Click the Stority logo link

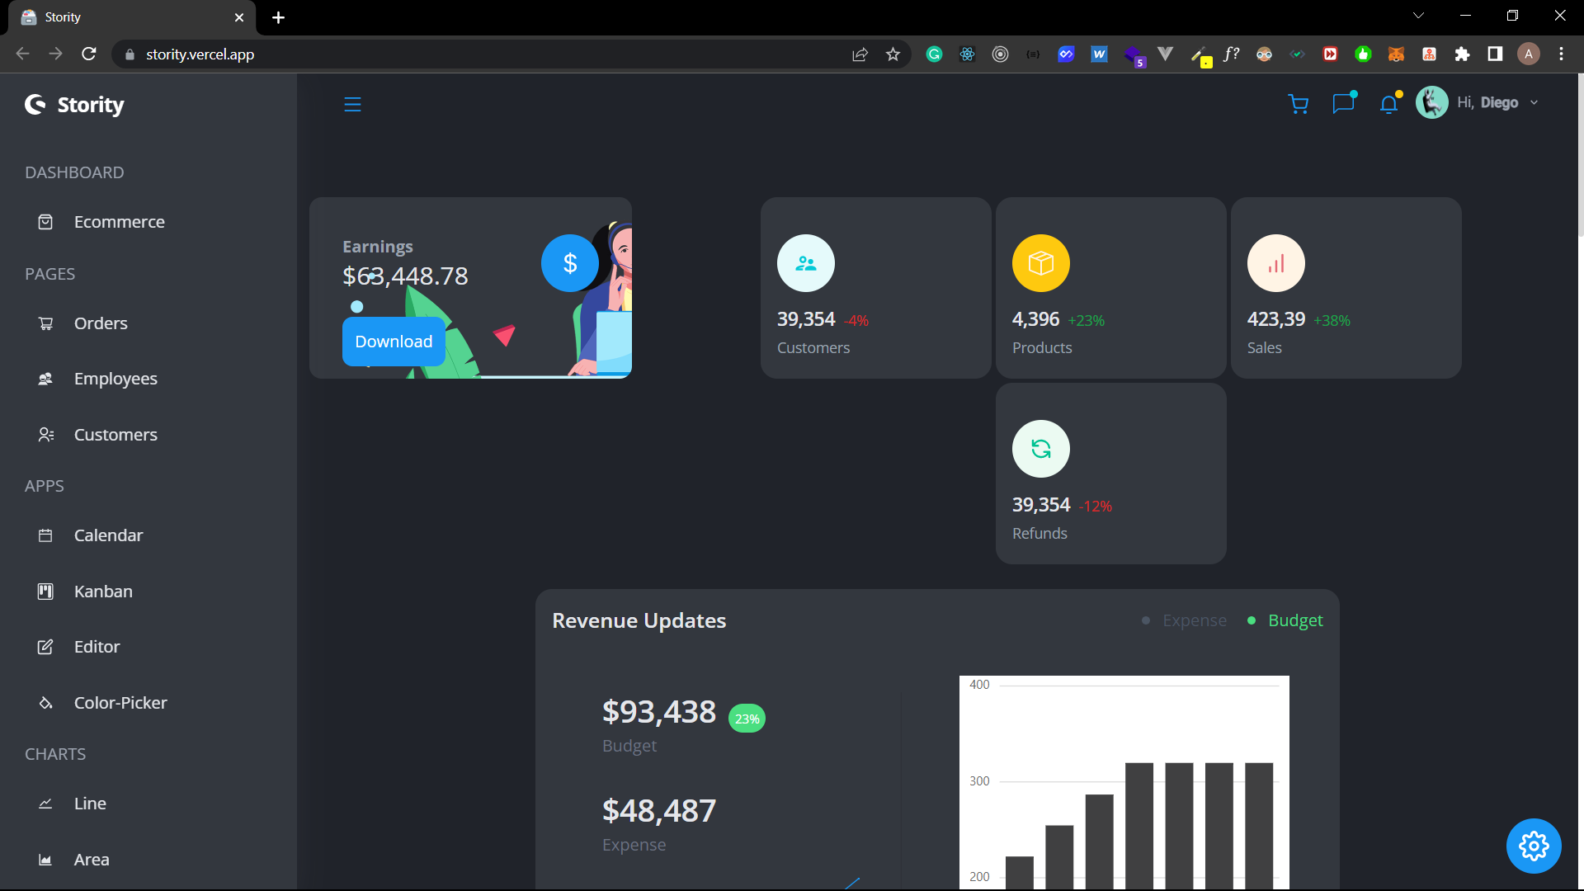[75, 105]
